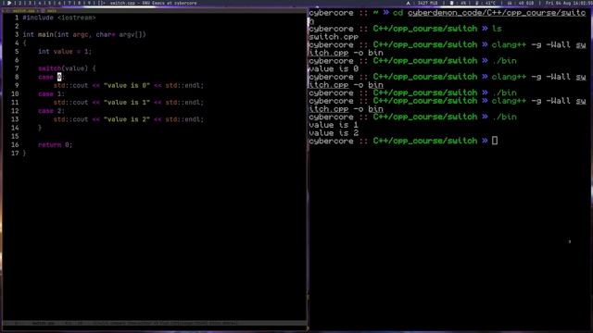Select the tiling layout symbol after workspace numbers
The width and height of the screenshot is (593, 333).
[x=102, y=3]
